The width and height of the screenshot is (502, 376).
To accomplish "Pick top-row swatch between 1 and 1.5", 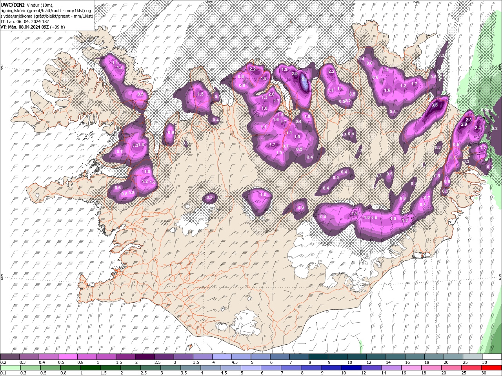I will pos(106,357).
